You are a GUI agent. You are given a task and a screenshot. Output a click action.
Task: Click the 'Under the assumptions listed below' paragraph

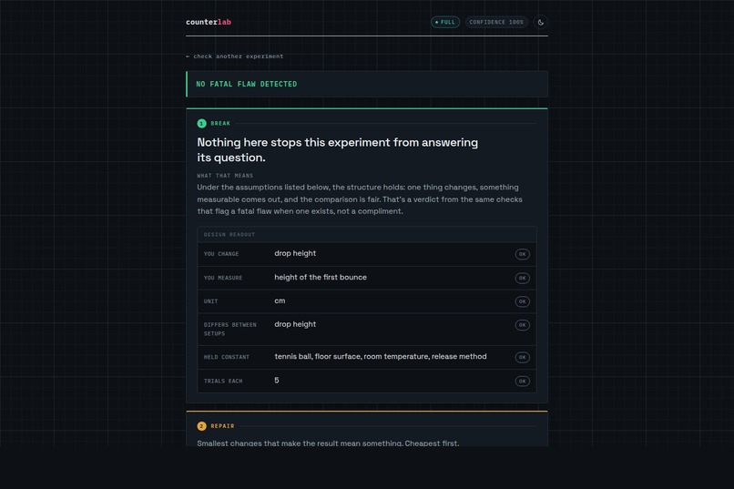(360, 199)
